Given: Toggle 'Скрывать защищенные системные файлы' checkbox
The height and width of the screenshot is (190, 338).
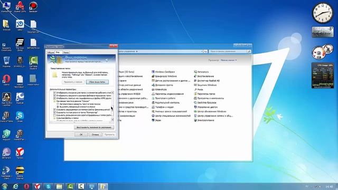Looking at the screenshot, I should [54, 109].
